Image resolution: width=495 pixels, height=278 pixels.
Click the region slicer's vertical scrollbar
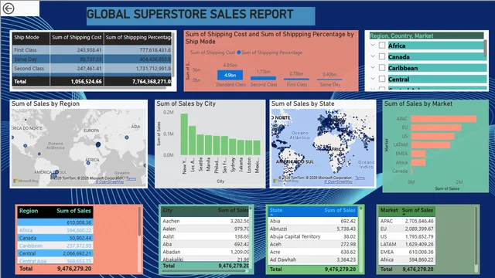[485, 49]
